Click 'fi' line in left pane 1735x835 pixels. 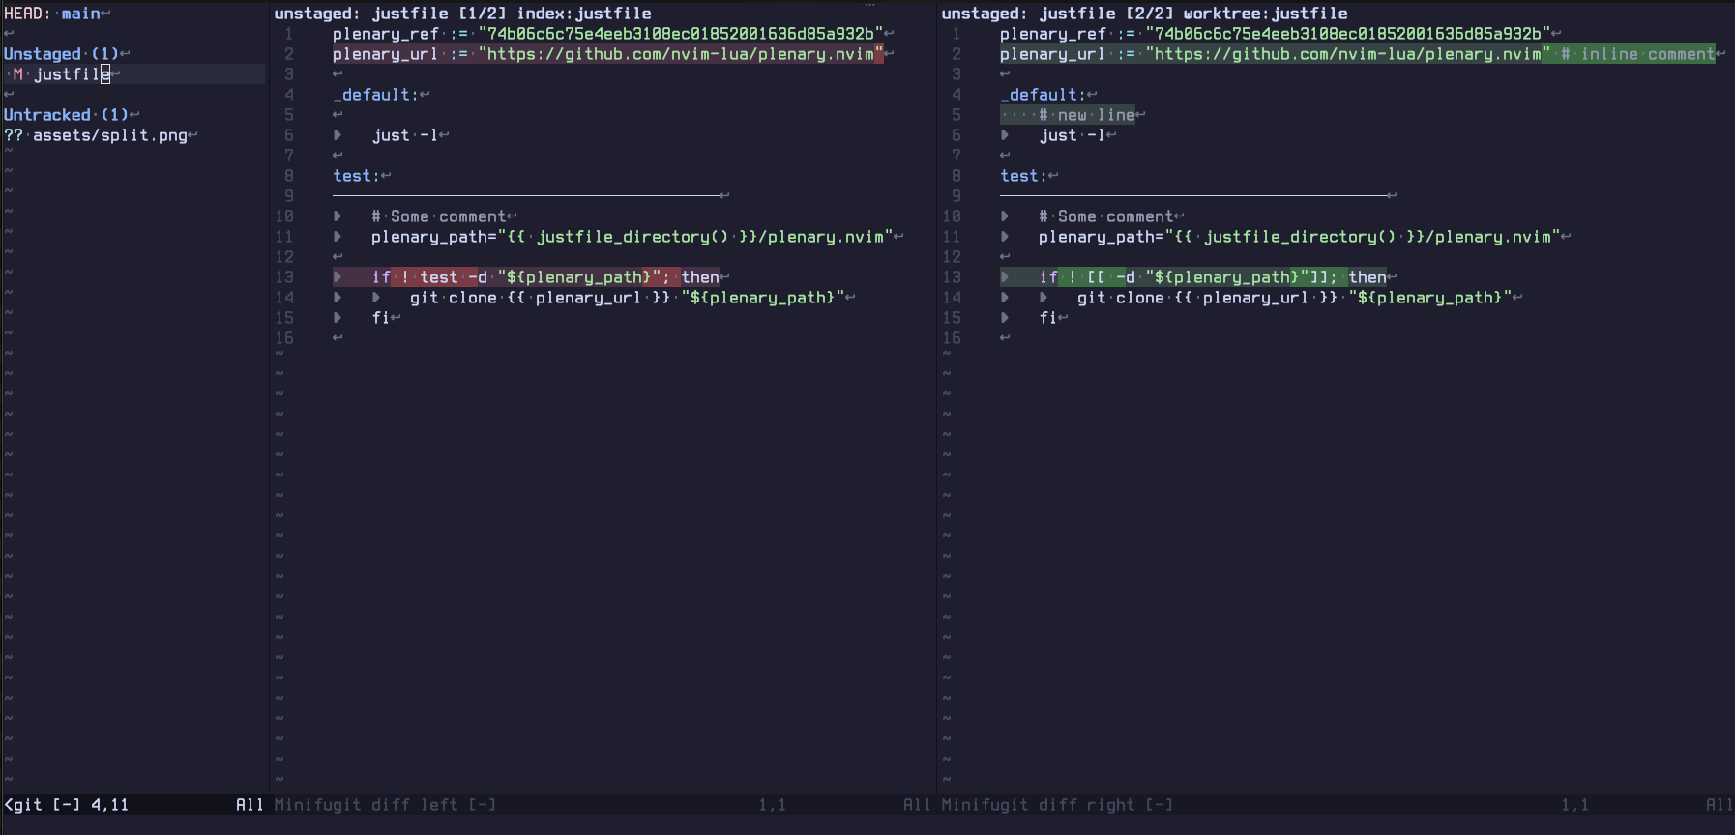[381, 318]
